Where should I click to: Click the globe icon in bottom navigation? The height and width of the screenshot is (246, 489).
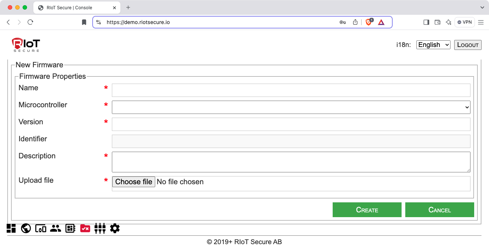pyautogui.click(x=26, y=229)
